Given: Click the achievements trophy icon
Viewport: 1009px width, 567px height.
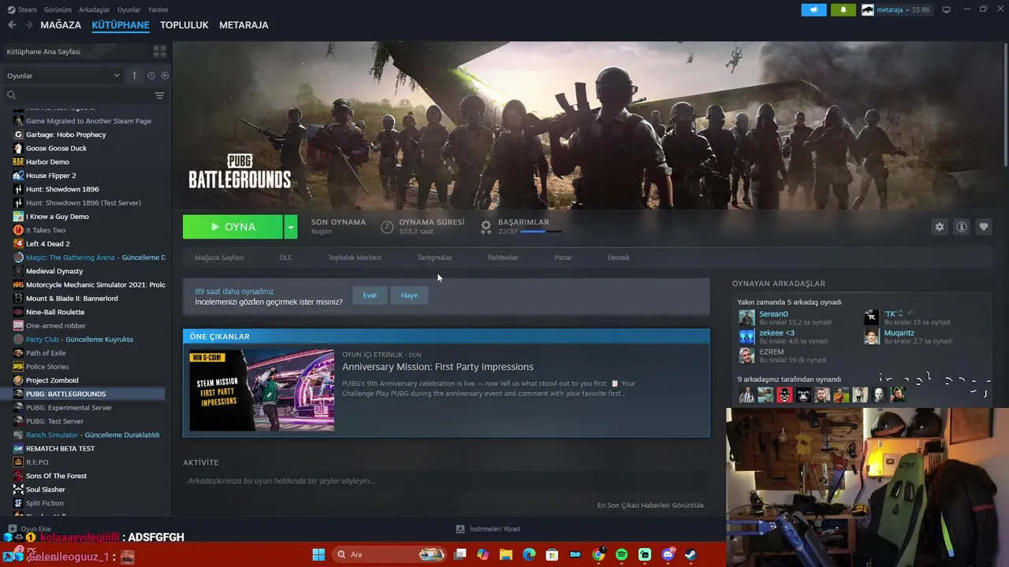Looking at the screenshot, I should (486, 227).
